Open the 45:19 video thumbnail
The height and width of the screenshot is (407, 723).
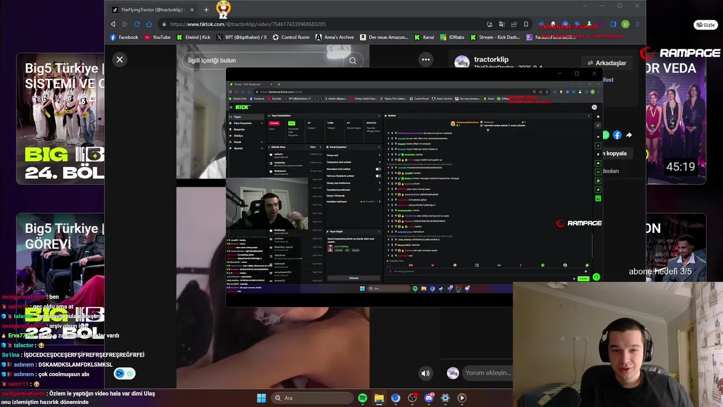coord(676,118)
